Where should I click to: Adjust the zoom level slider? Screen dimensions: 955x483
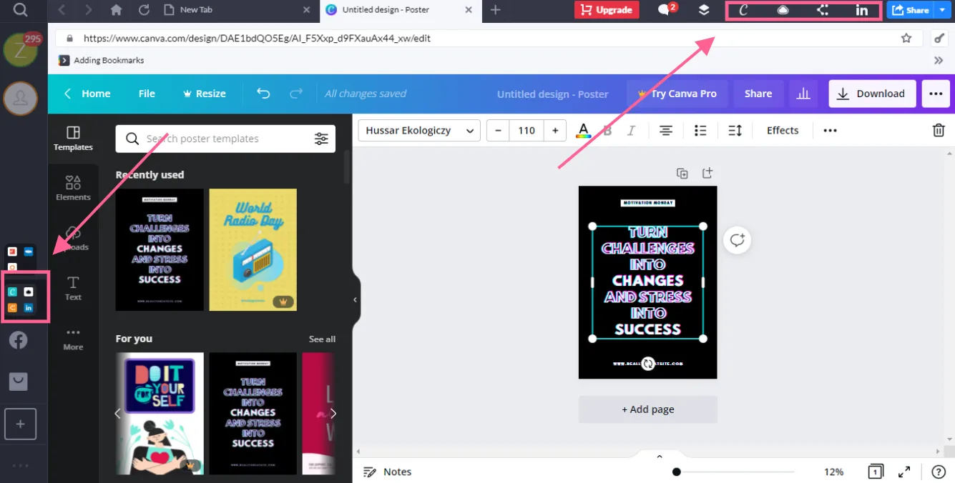coord(735,472)
